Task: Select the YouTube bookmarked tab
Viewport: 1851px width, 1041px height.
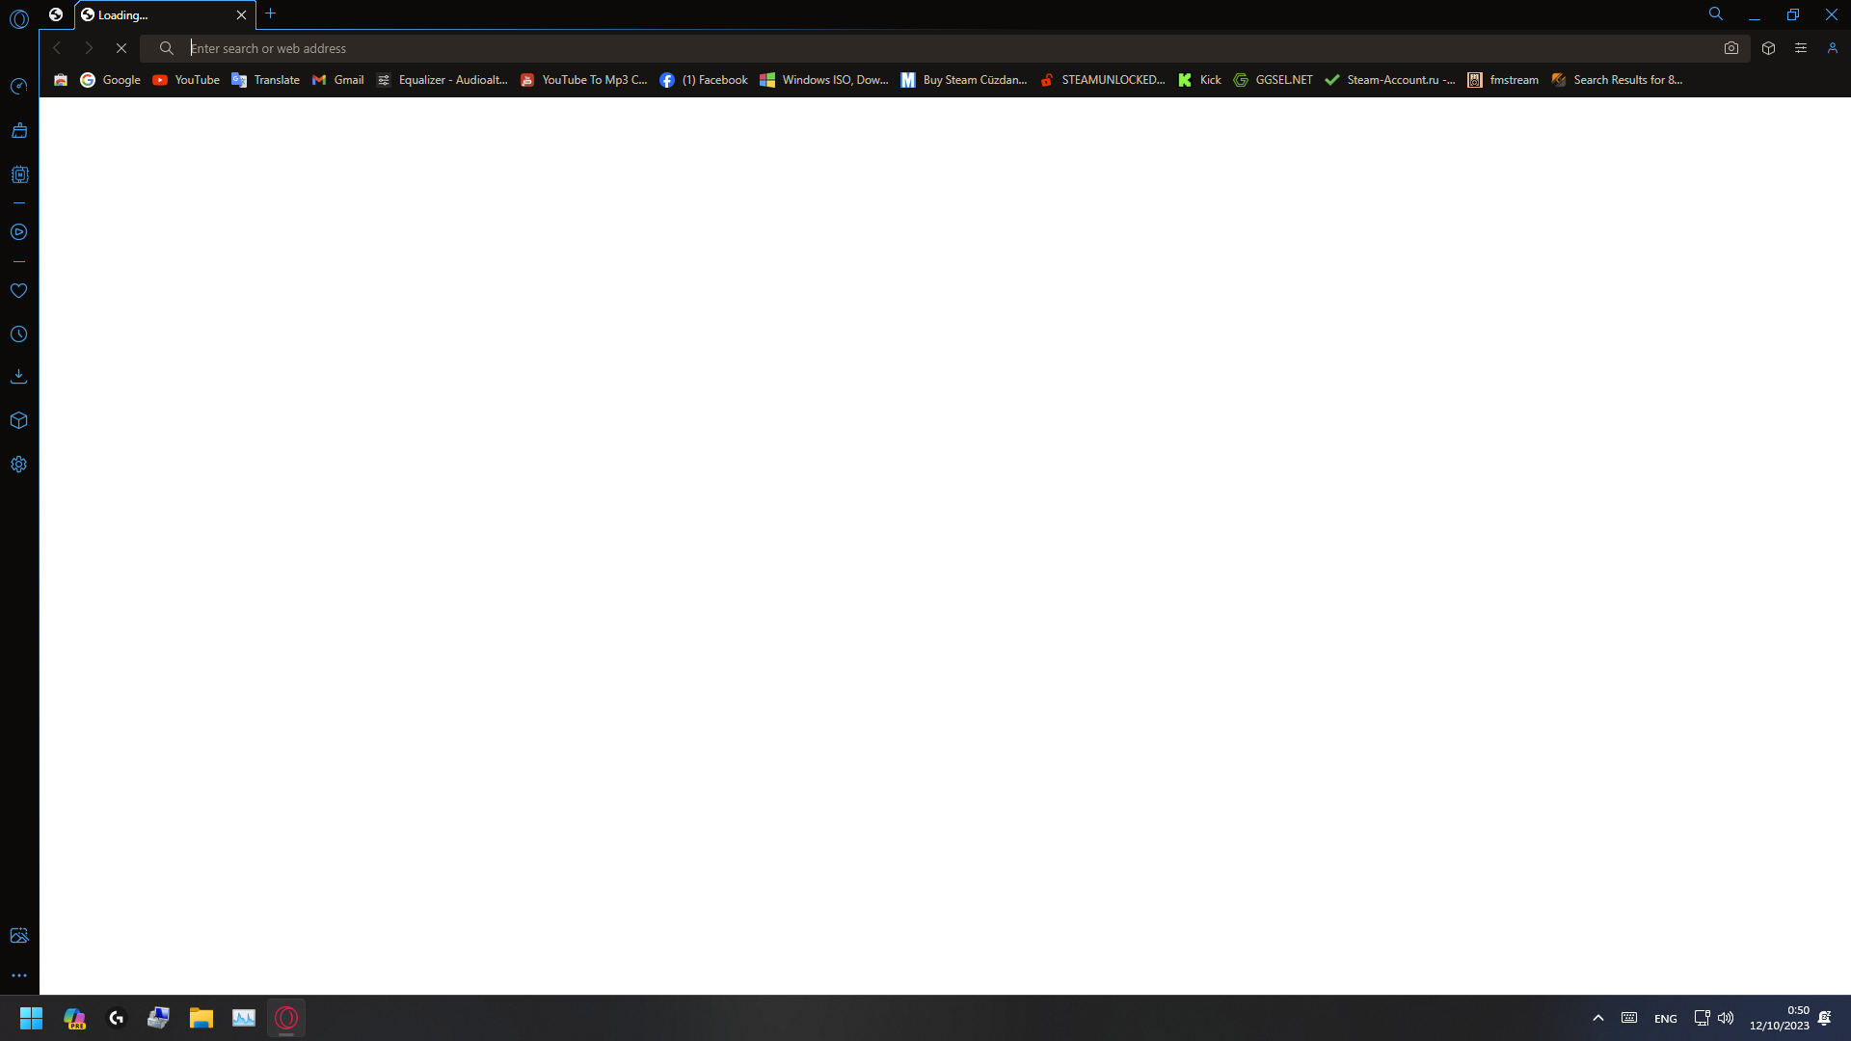Action: point(186,80)
